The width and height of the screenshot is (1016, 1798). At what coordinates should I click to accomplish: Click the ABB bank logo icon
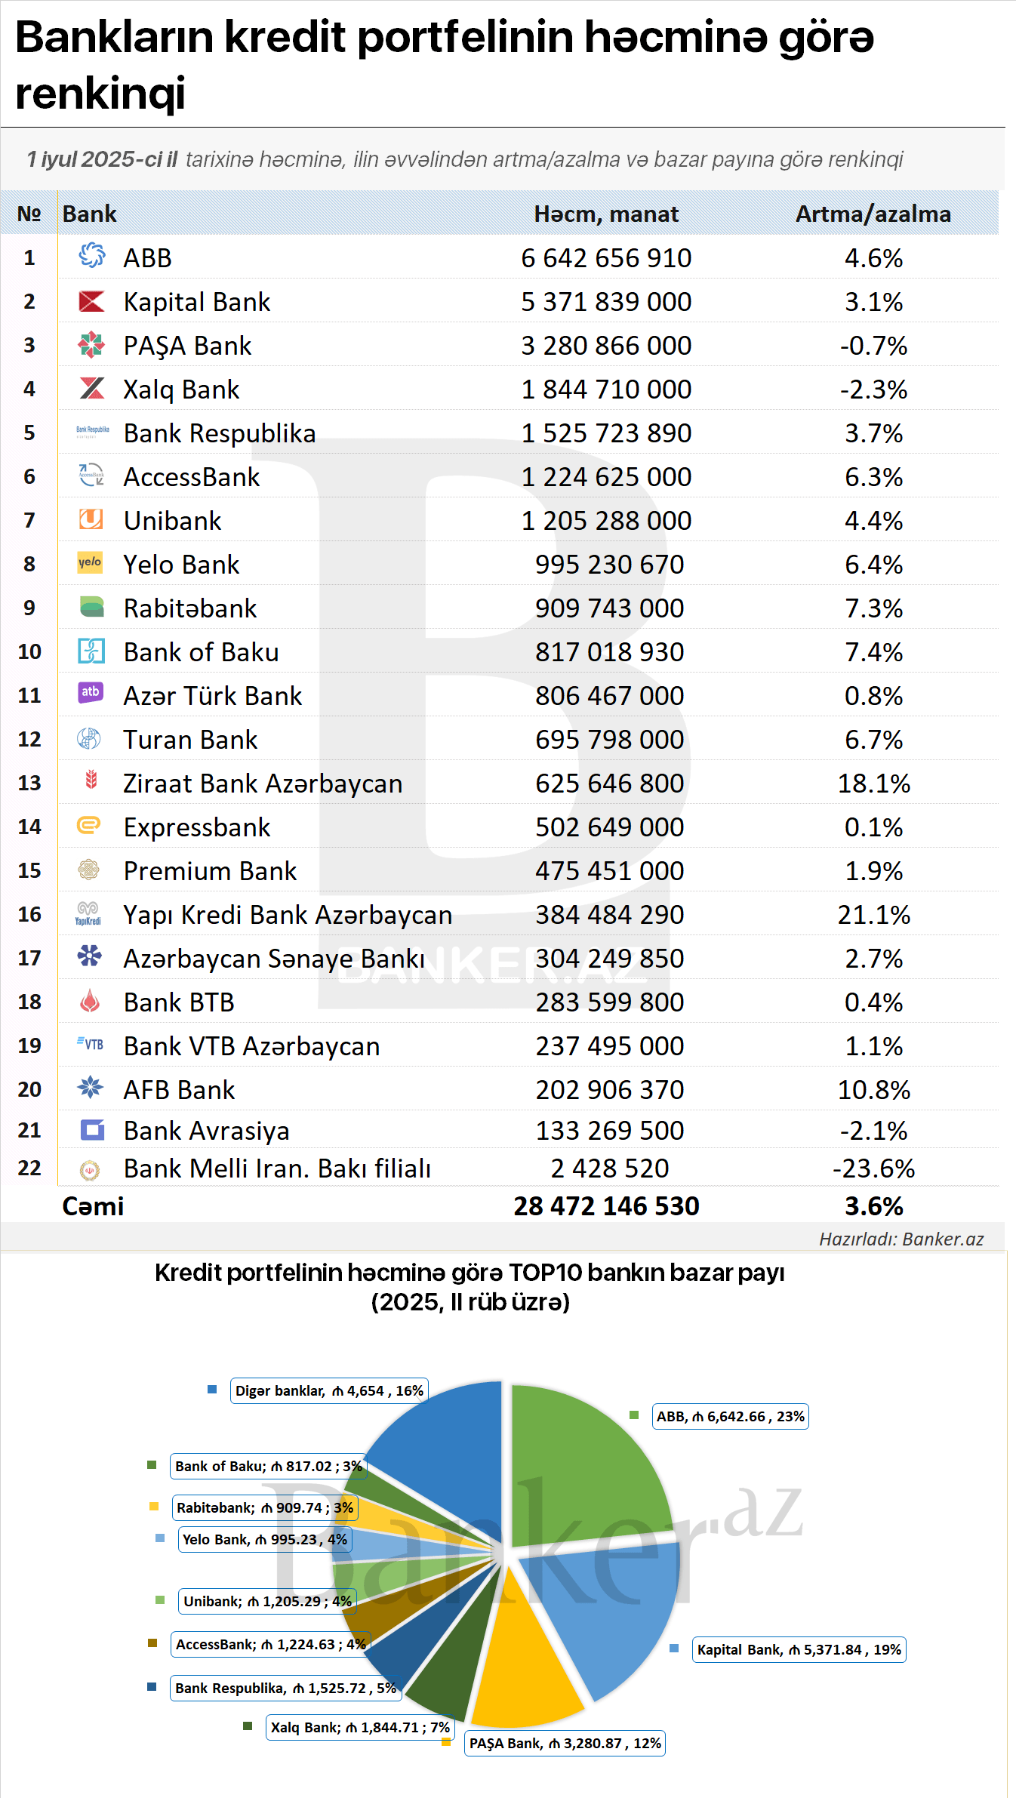click(x=91, y=256)
